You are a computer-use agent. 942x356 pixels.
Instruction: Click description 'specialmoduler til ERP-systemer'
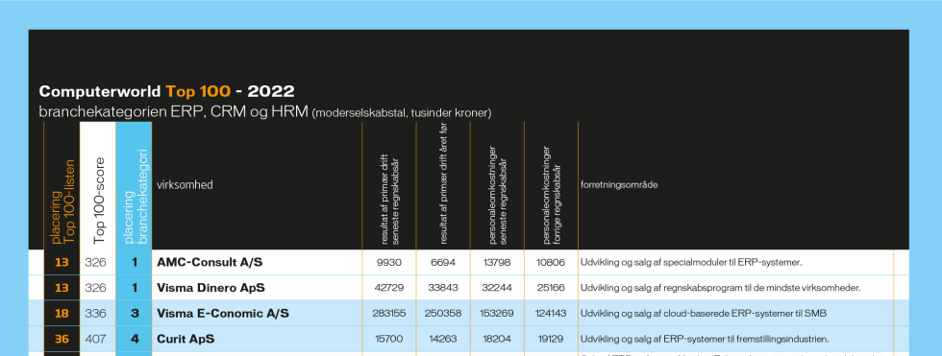pyautogui.click(x=732, y=263)
